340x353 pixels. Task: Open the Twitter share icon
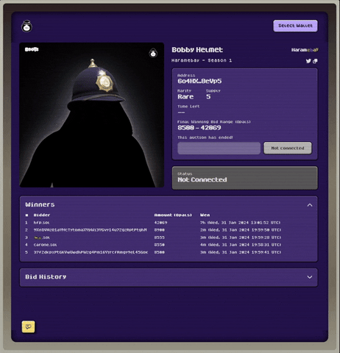click(x=308, y=61)
